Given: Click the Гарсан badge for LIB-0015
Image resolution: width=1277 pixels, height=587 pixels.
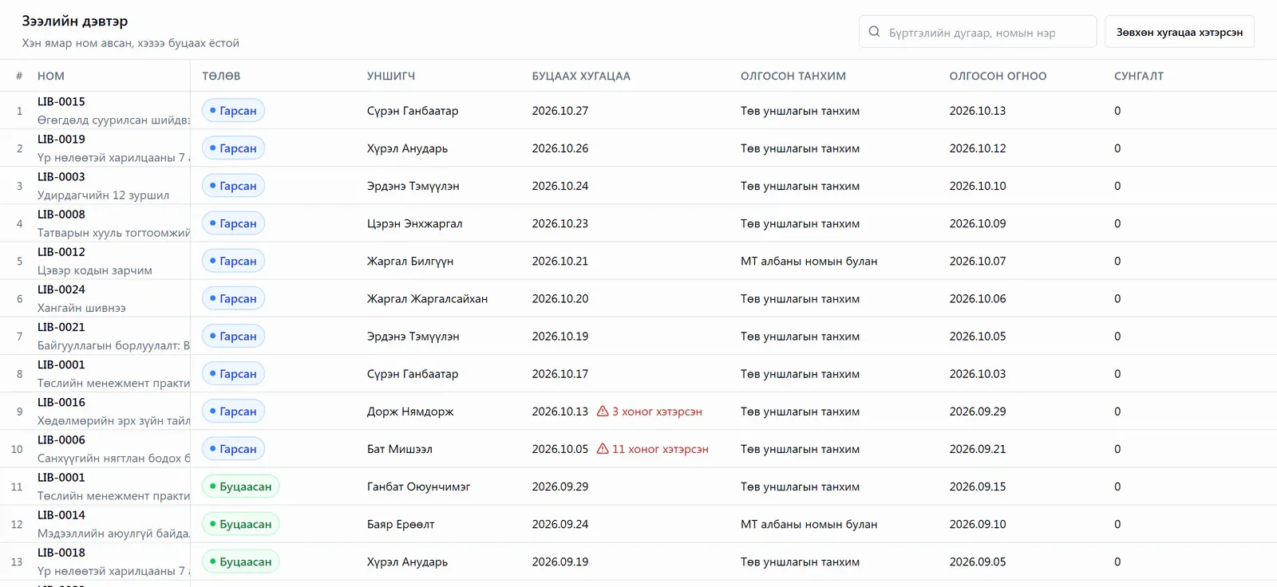Looking at the screenshot, I should [x=233, y=110].
